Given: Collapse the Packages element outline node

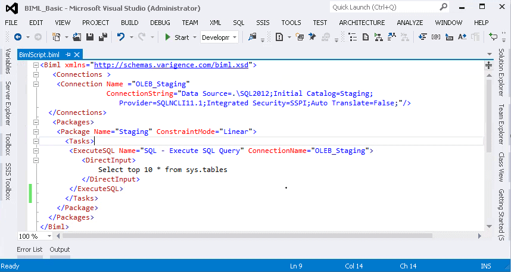Looking at the screenshot, I should click(36, 122).
